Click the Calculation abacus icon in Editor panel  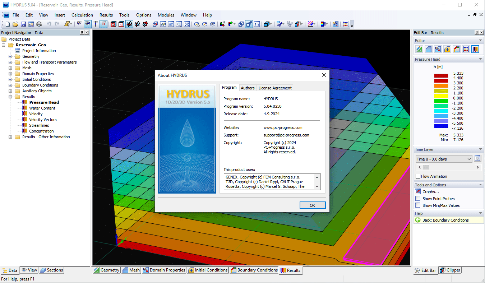[x=466, y=49]
